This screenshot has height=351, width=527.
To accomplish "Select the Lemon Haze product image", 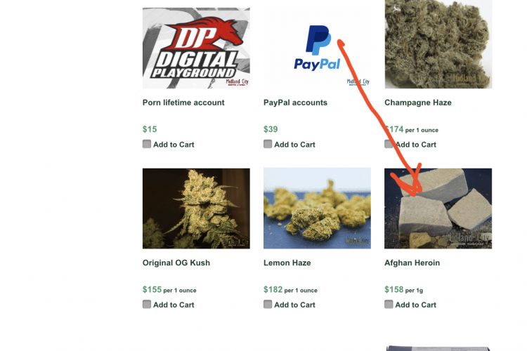I will point(318,208).
